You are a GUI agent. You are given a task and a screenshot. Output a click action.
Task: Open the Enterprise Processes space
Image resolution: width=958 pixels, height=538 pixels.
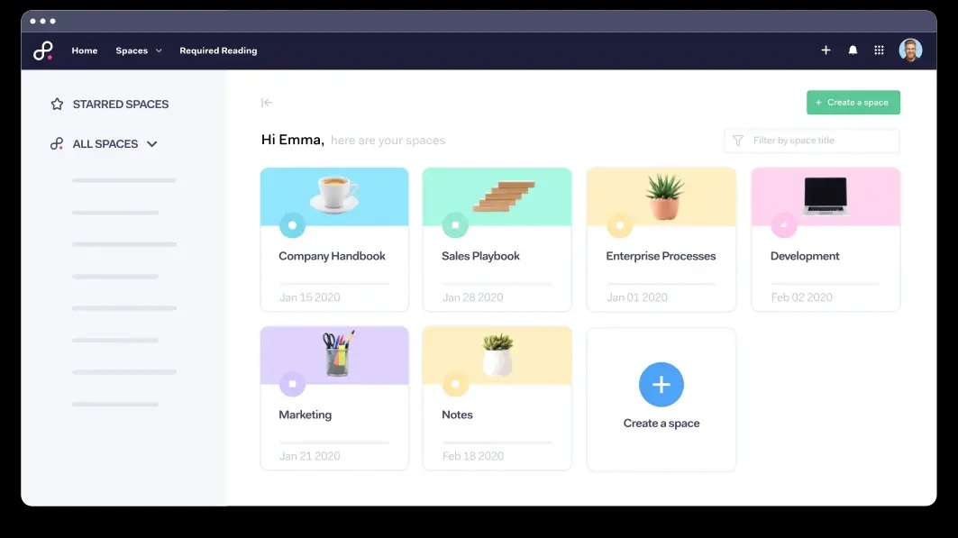tap(661, 256)
